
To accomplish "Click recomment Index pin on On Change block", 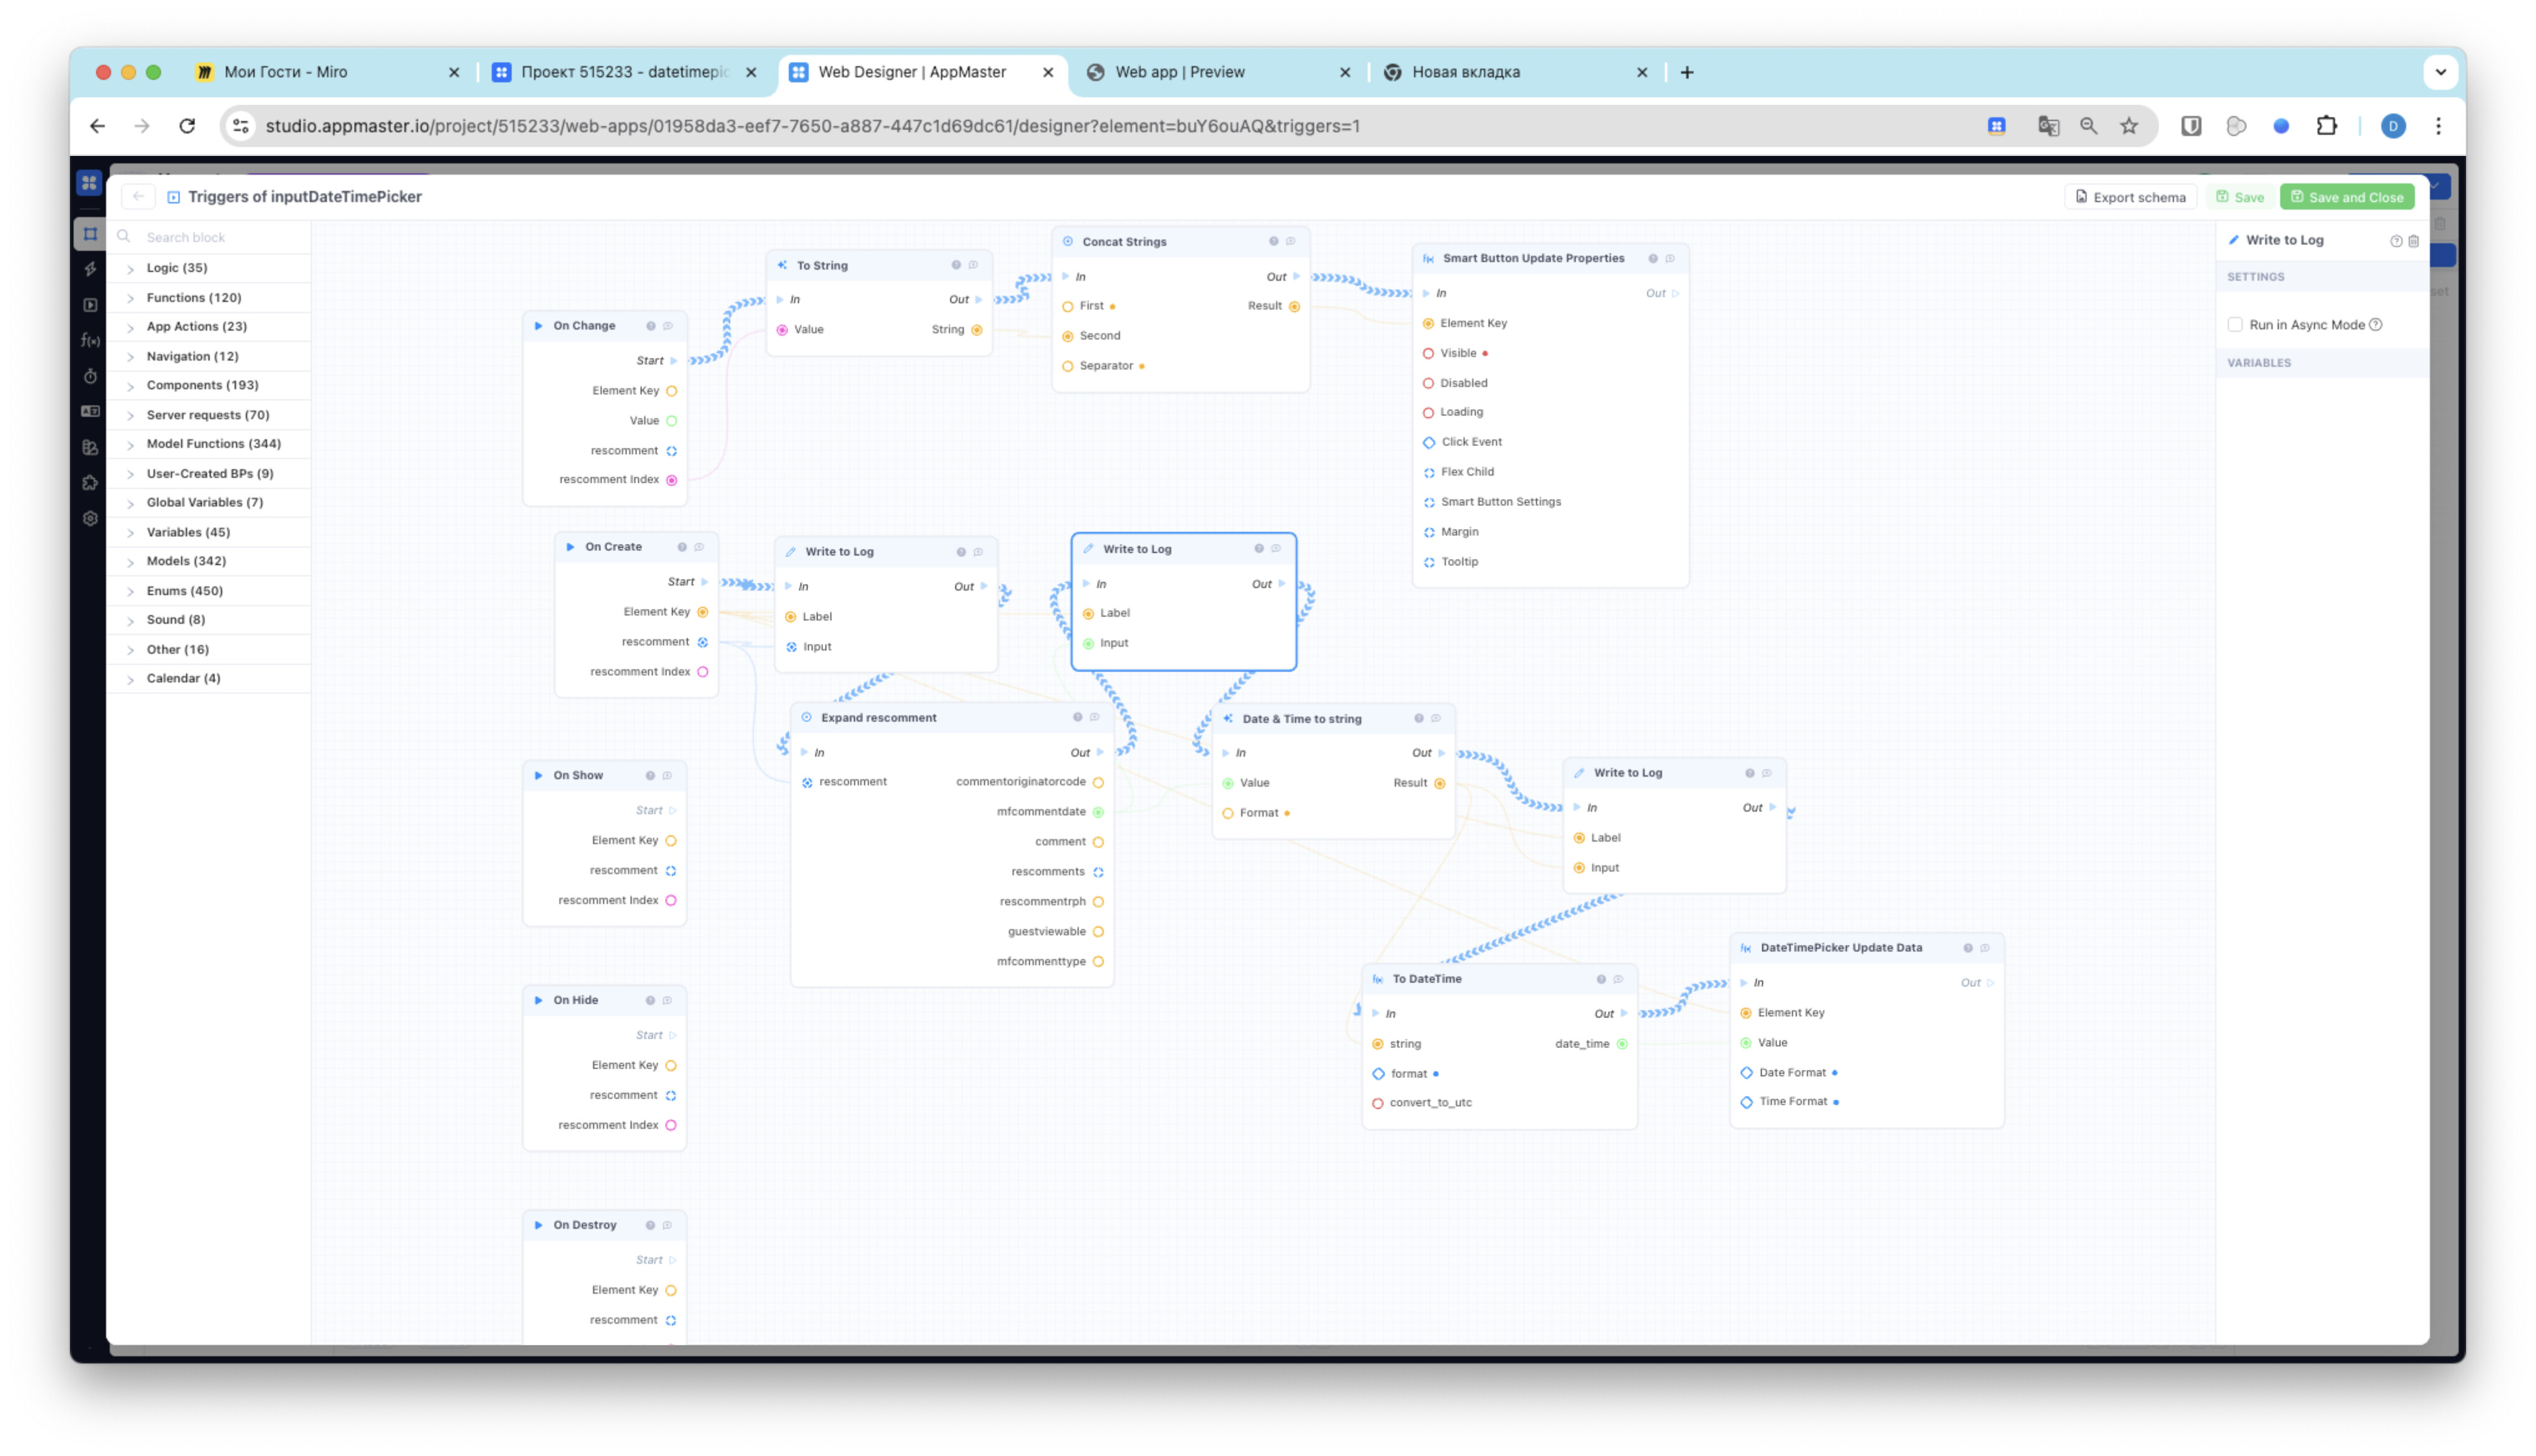I will [672, 480].
